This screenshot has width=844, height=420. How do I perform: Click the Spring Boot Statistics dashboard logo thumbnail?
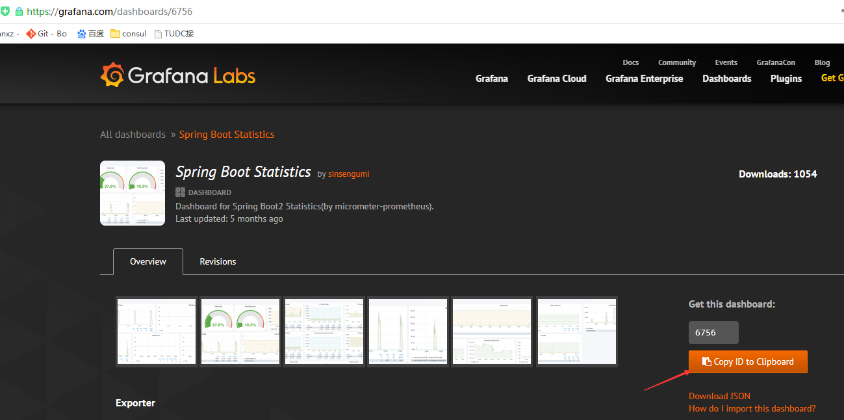(x=133, y=193)
